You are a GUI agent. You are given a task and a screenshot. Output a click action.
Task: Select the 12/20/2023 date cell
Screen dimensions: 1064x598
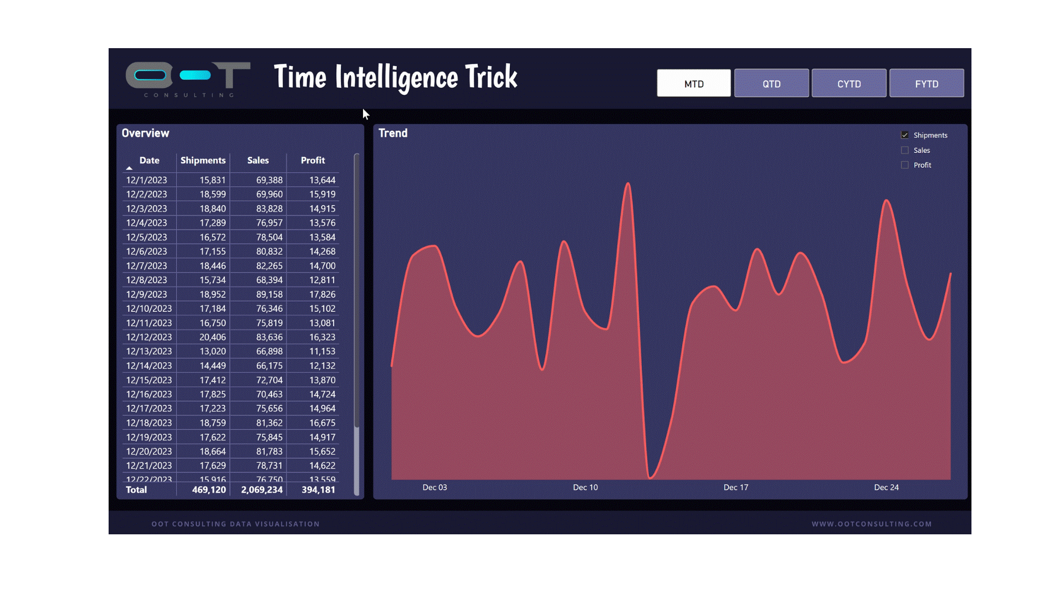click(x=149, y=452)
